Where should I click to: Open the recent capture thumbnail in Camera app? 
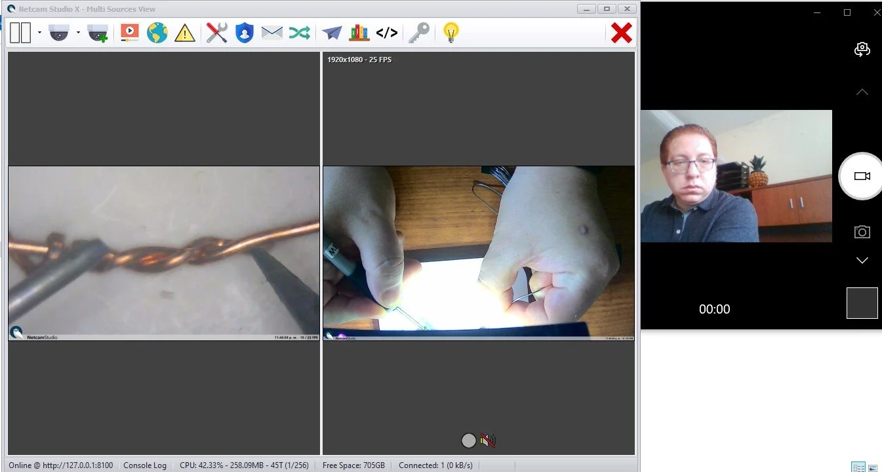pos(862,302)
